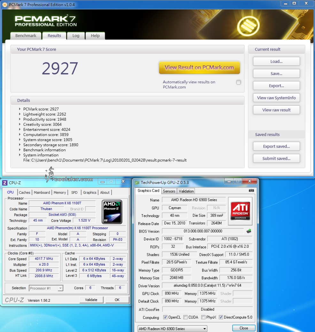Click View raw result button

[x=276, y=110]
